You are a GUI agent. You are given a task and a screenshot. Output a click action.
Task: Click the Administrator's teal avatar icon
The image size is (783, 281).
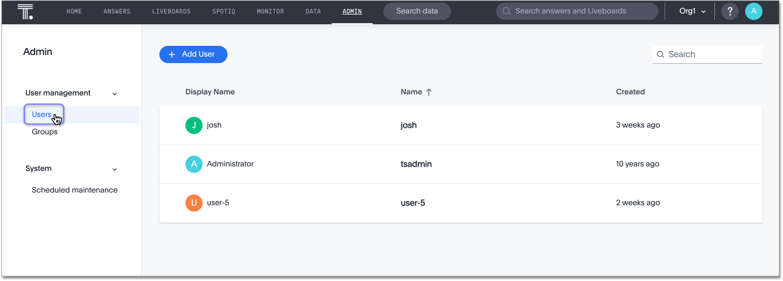coord(194,164)
